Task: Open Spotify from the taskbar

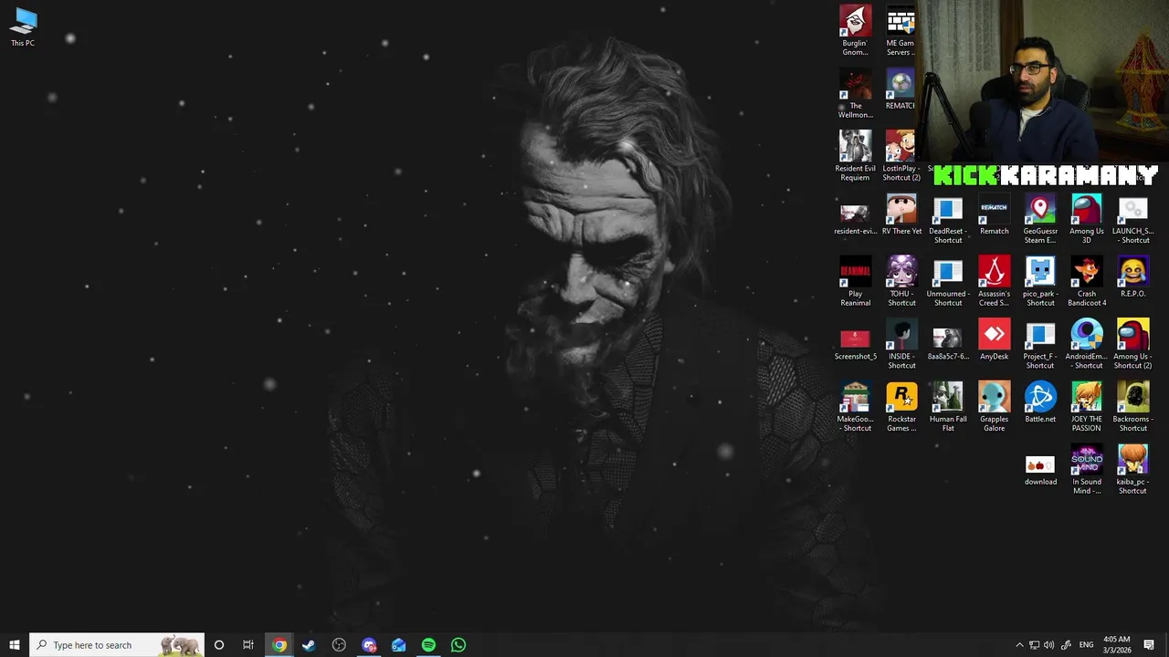Action: click(x=428, y=645)
